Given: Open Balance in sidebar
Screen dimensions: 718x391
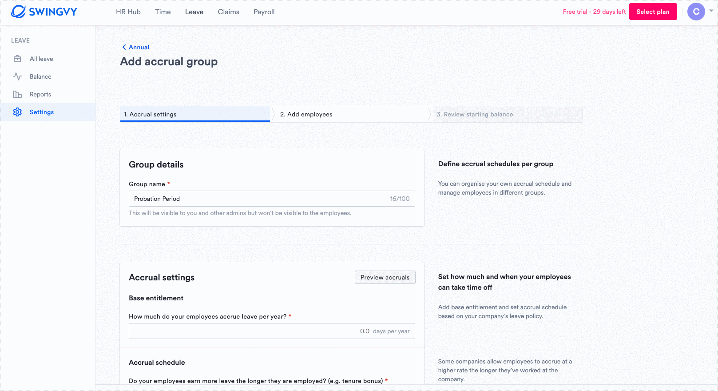Looking at the screenshot, I should (48, 76).
